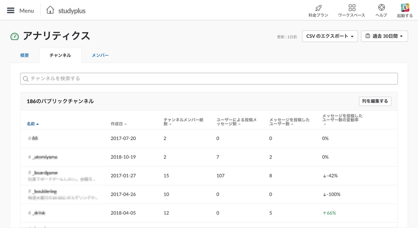
Task: Click the アナリティクス page title
Action: click(56, 36)
